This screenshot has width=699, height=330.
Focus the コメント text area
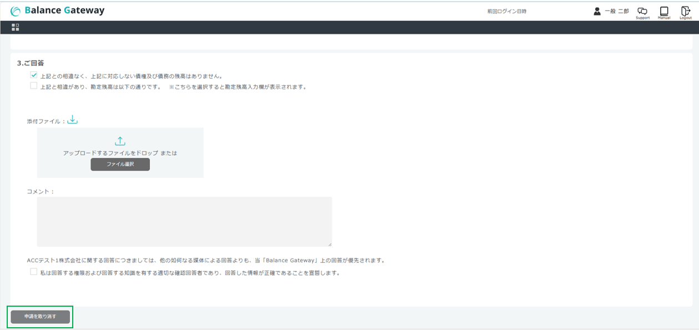point(184,221)
